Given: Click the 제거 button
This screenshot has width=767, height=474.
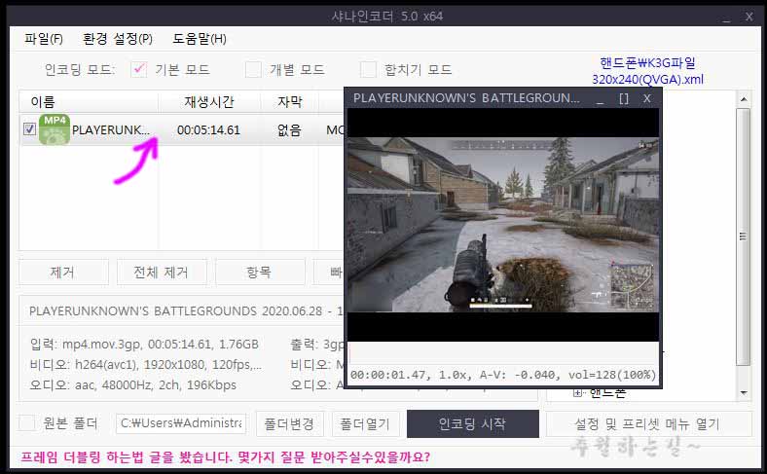Looking at the screenshot, I should [x=63, y=272].
